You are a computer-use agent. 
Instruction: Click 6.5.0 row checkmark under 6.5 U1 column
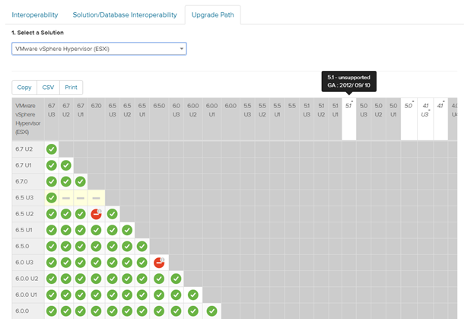(142, 246)
